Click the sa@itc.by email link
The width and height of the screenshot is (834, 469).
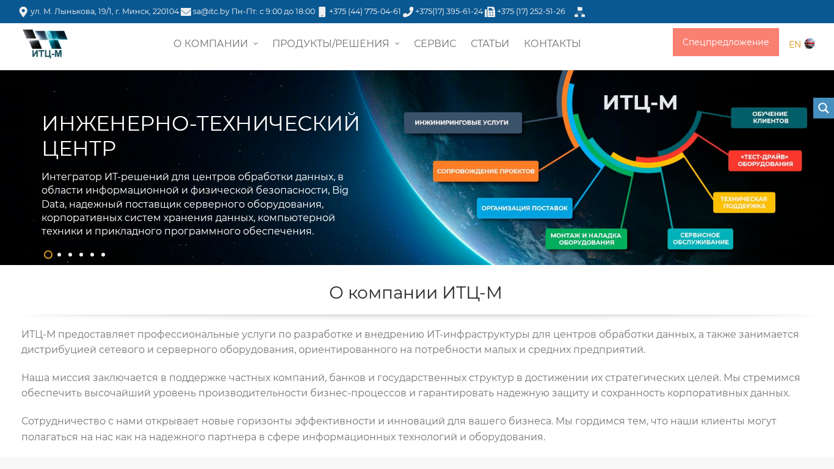pos(211,12)
